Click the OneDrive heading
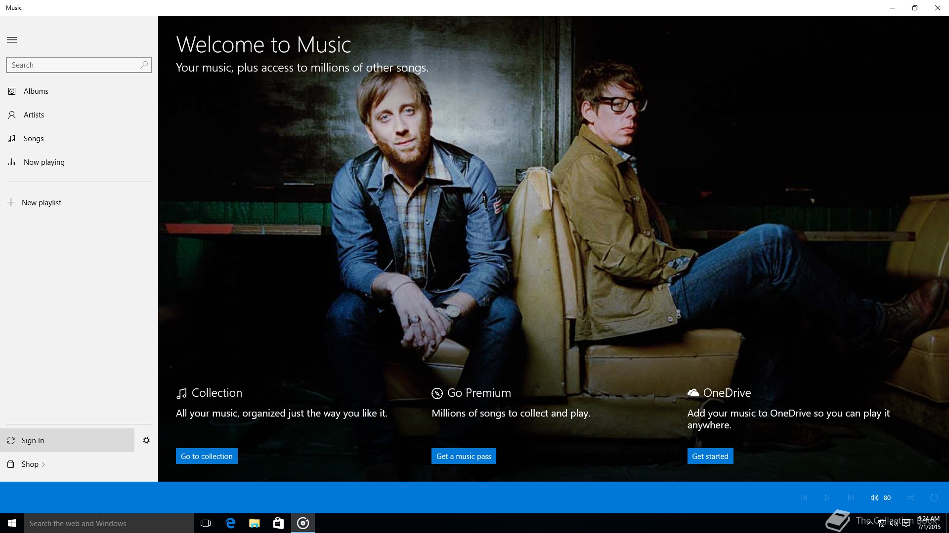 coord(727,393)
